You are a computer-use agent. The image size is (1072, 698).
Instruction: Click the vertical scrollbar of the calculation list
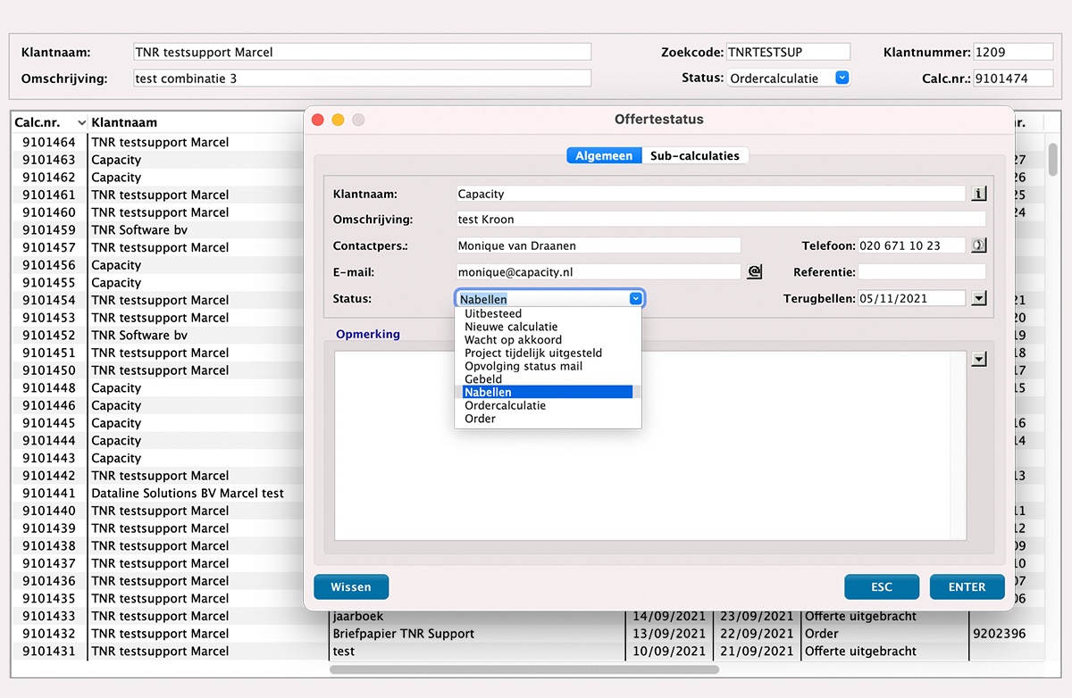(x=1053, y=161)
